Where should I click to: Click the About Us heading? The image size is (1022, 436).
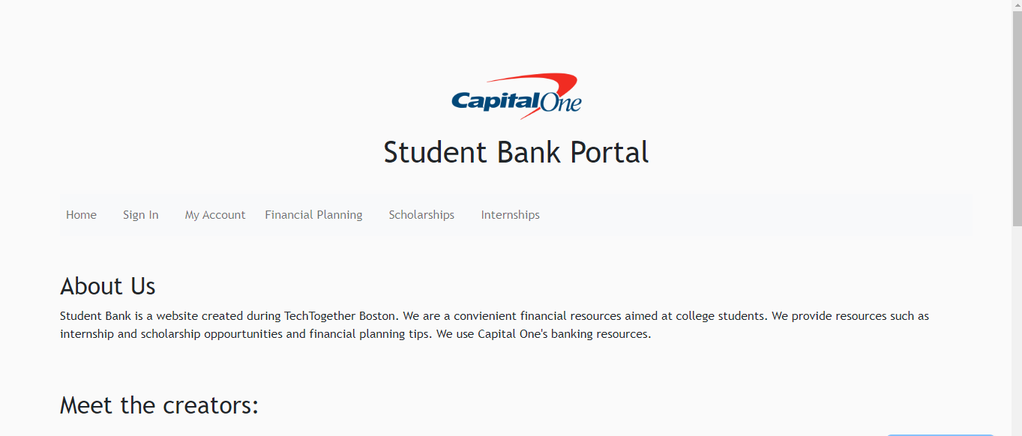pyautogui.click(x=108, y=286)
